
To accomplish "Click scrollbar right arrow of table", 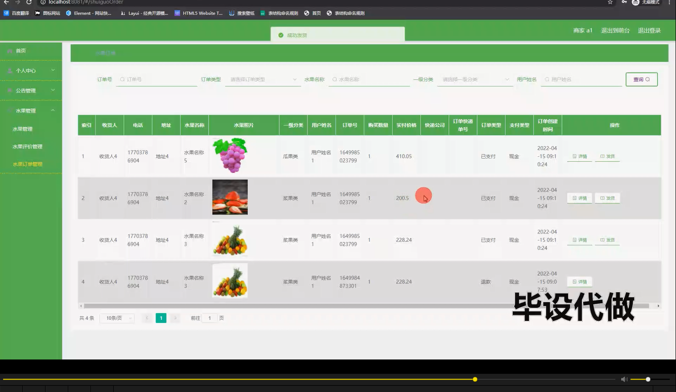I will click(x=658, y=306).
